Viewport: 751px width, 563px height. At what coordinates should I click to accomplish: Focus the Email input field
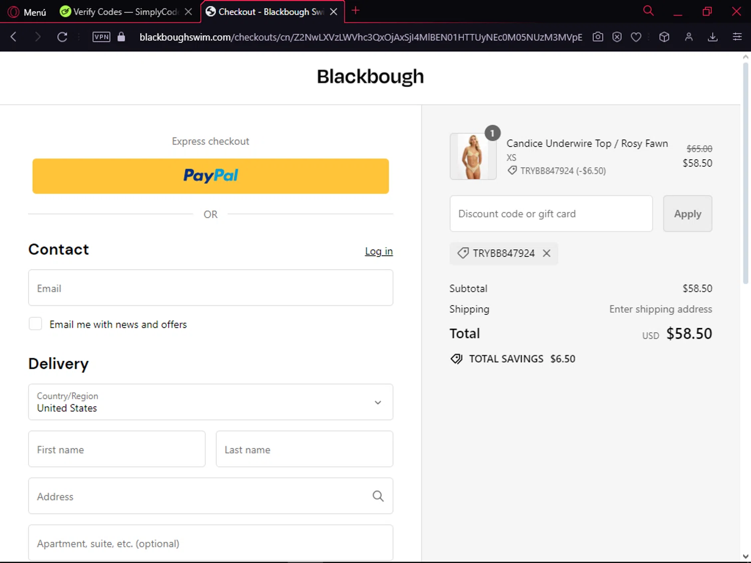pyautogui.click(x=211, y=288)
